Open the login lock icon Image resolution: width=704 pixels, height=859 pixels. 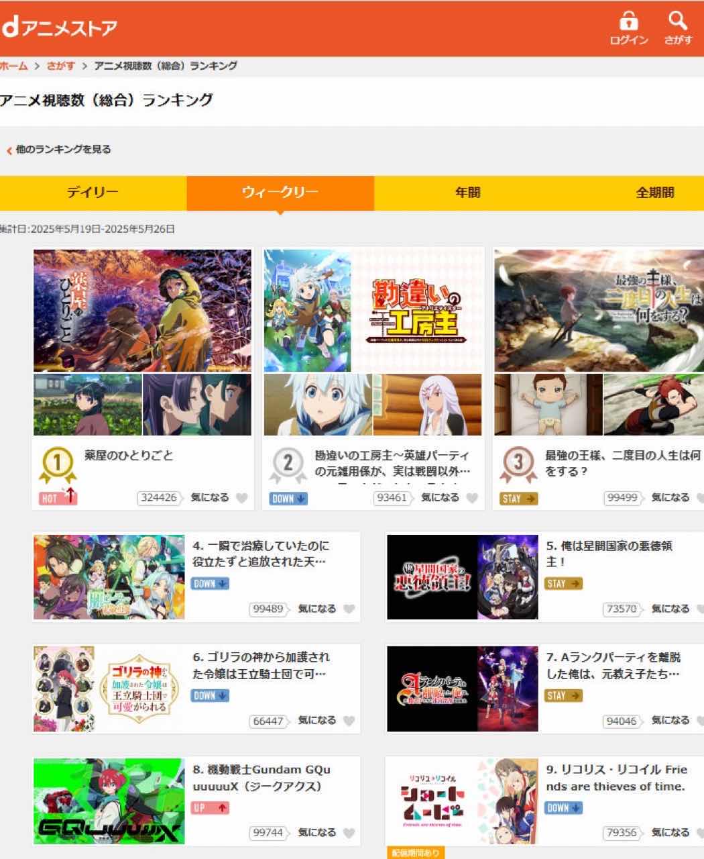[628, 21]
